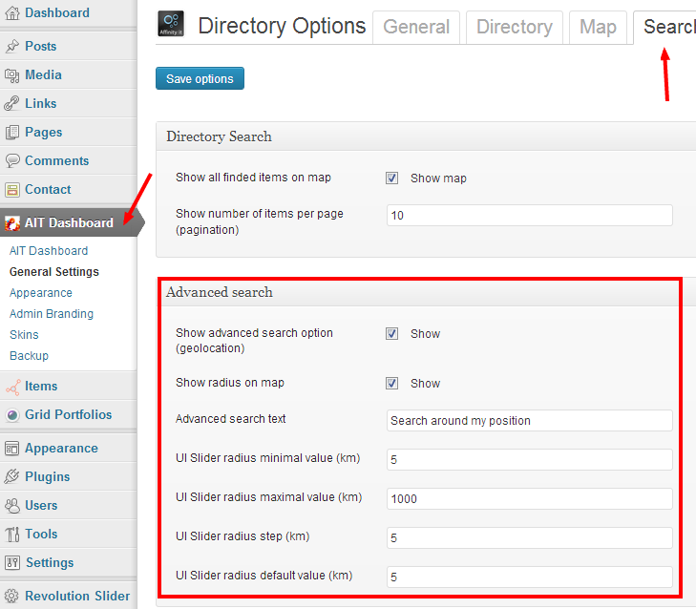
Task: Disable the Show radius on map checkbox
Action: pyautogui.click(x=392, y=384)
